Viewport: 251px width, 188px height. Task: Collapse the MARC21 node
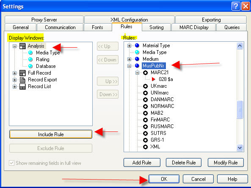[137, 73]
